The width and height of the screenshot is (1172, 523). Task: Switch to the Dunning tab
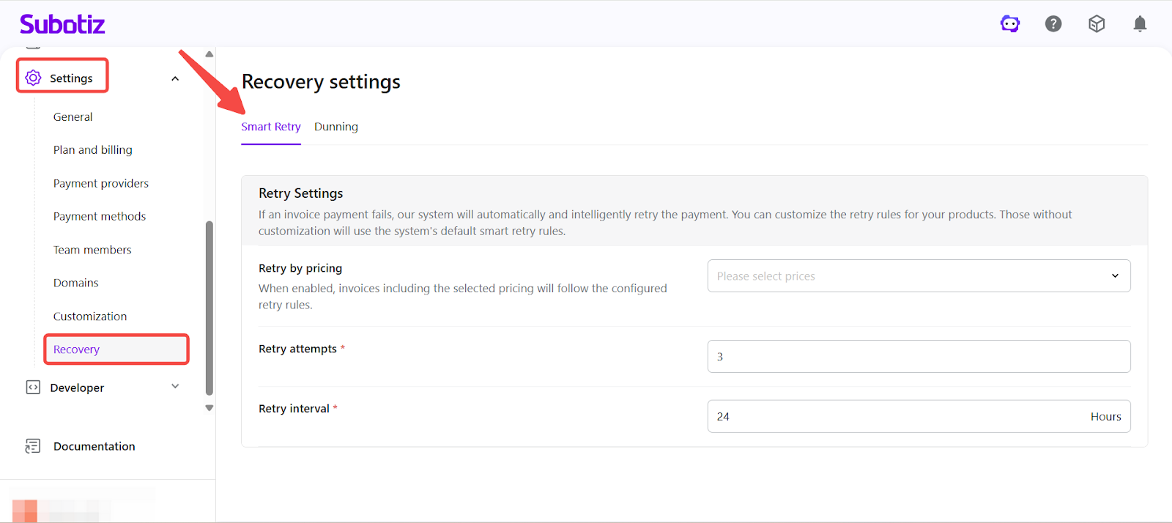(336, 127)
